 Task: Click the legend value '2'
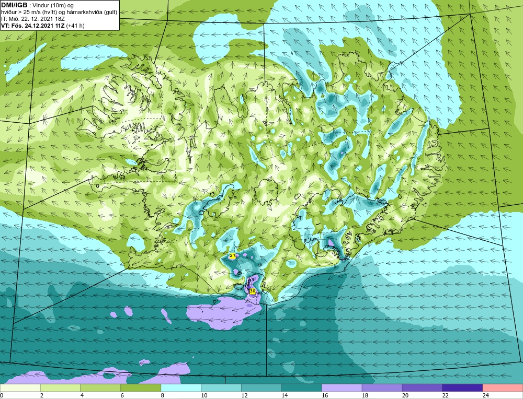[x=42, y=395]
